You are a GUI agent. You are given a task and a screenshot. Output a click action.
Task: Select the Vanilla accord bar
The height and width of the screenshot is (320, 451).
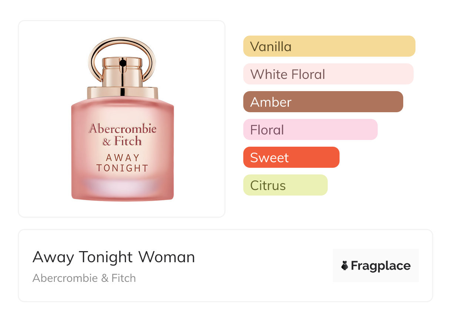pyautogui.click(x=329, y=46)
